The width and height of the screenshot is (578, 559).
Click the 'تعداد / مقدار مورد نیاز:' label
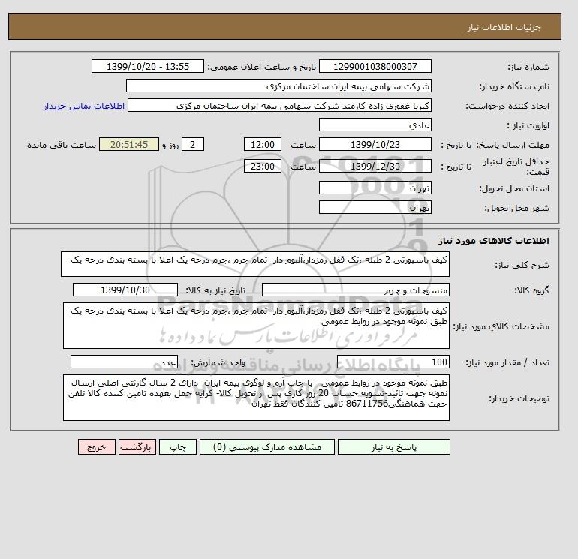click(x=507, y=362)
